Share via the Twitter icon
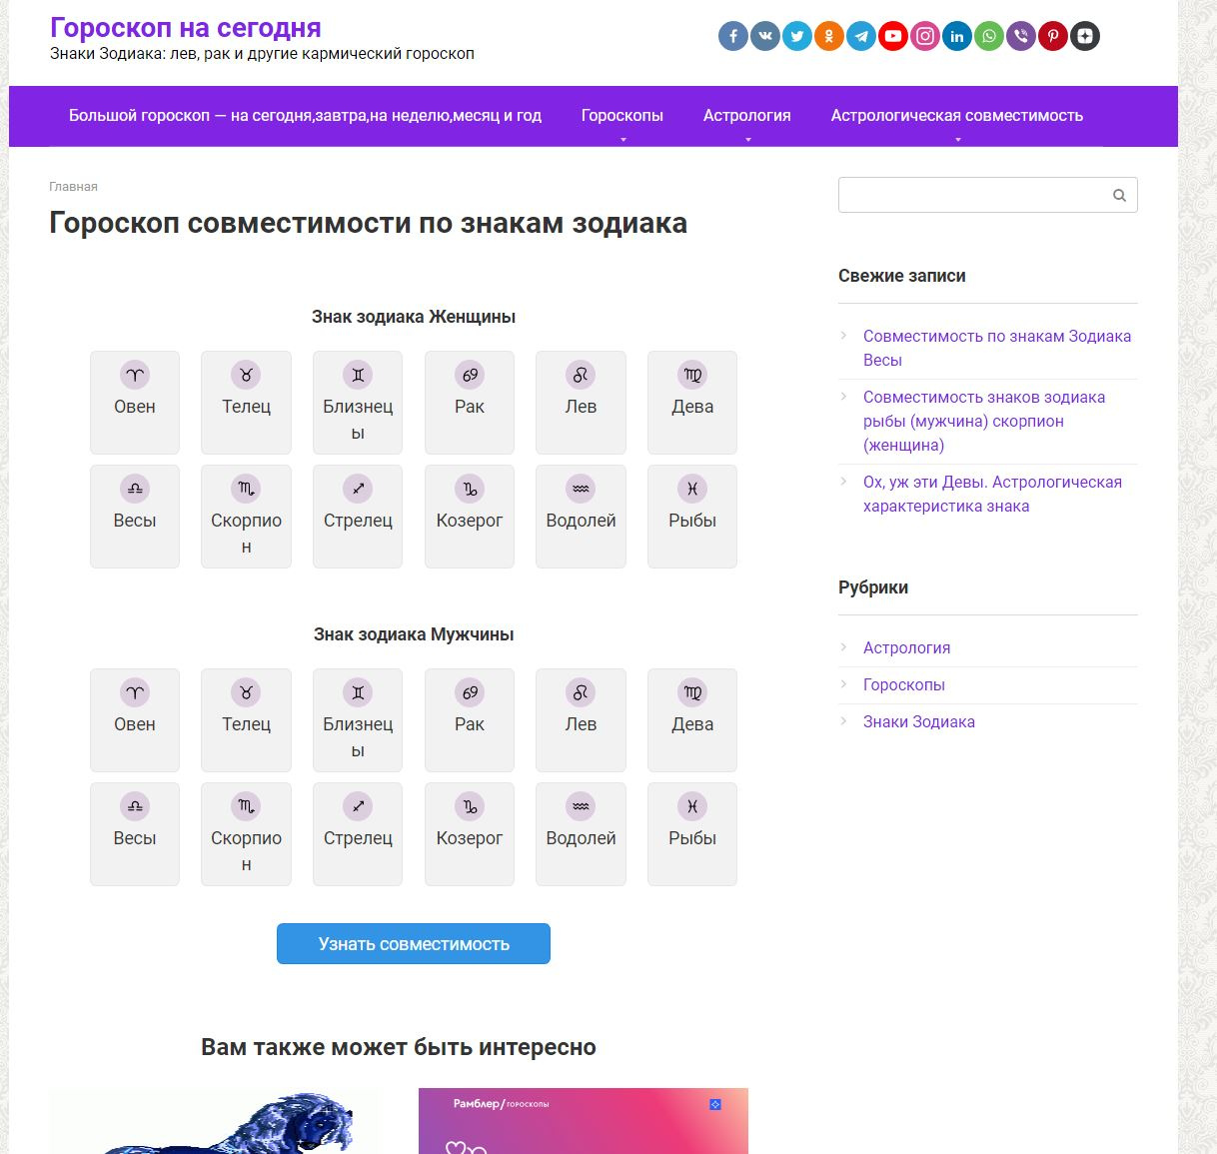Screen dimensions: 1217x1154 (x=797, y=36)
